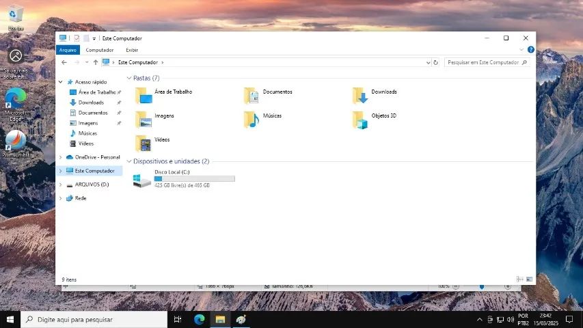Click Properties icon in quick access toolbar

(77, 38)
